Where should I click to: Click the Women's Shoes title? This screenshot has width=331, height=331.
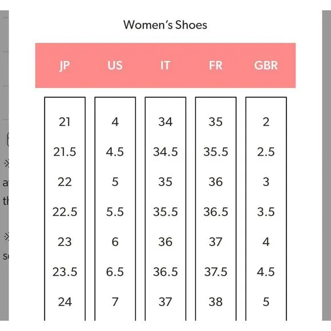click(165, 25)
